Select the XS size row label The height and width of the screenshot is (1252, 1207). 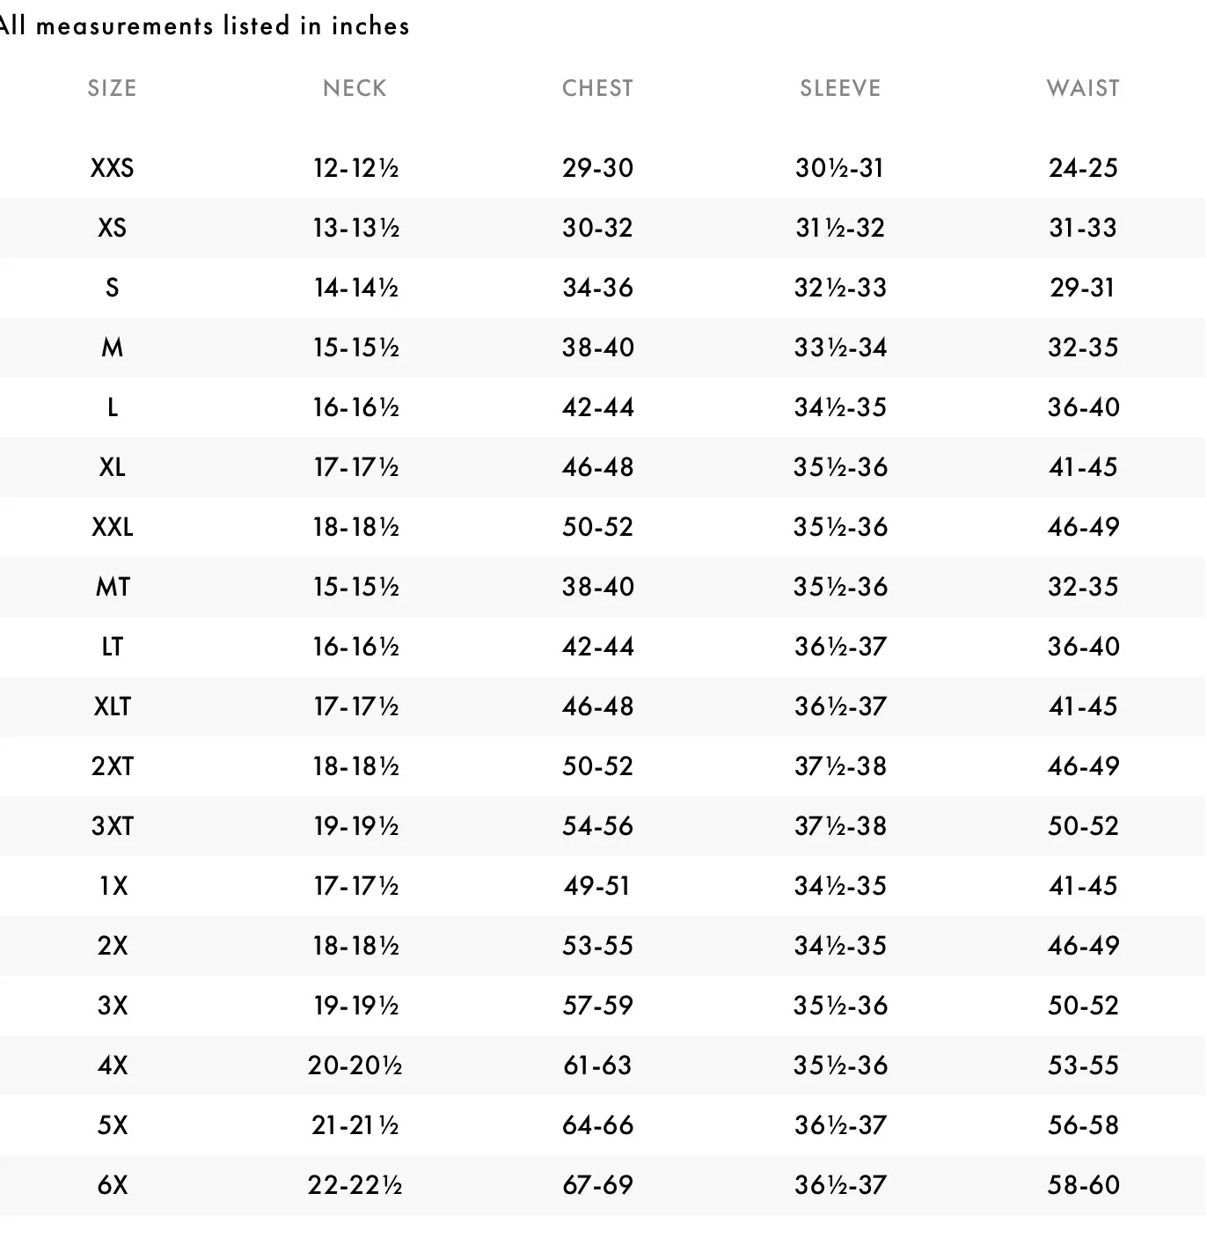(112, 228)
